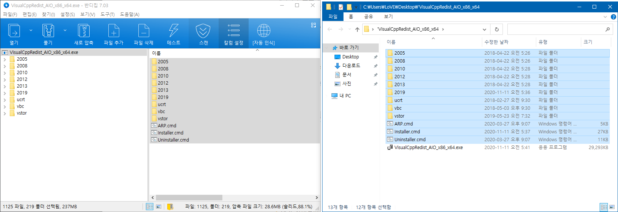Screen dimensions: 618x212
Task: Switch Explorer to details view icon
Action: [604, 207]
